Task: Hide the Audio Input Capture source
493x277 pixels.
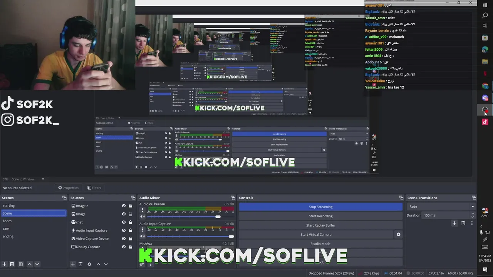Action: click(x=124, y=230)
